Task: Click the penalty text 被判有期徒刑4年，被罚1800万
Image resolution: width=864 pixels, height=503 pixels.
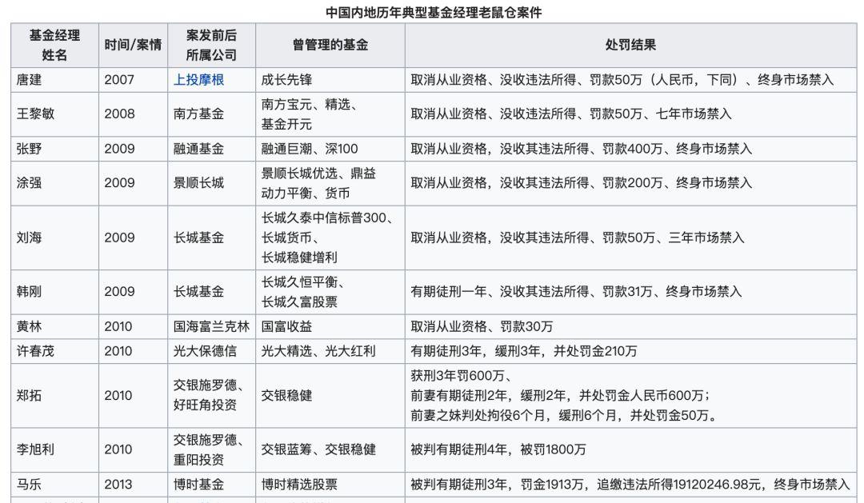Action: [x=498, y=449]
